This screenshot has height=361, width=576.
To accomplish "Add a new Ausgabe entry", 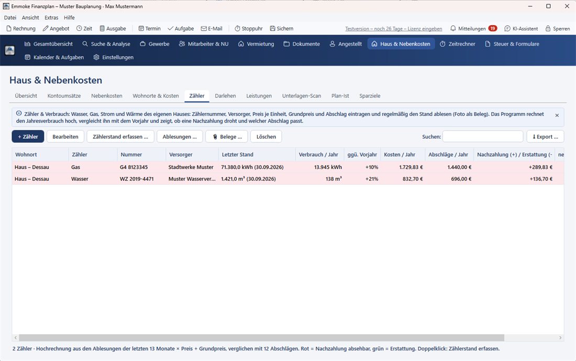I will [113, 28].
